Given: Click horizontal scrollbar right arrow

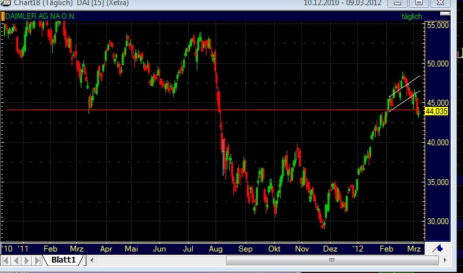Looking at the screenshot, I should point(445,261).
